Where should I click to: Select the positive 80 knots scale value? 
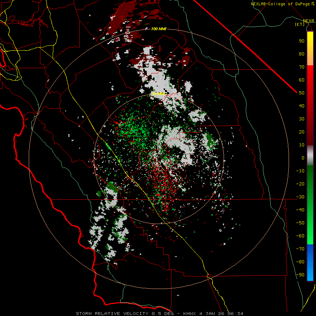[x=302, y=54]
